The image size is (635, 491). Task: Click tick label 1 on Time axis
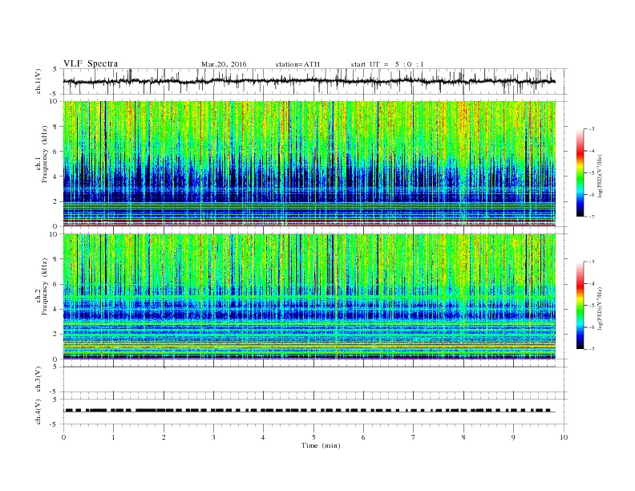tap(114, 437)
